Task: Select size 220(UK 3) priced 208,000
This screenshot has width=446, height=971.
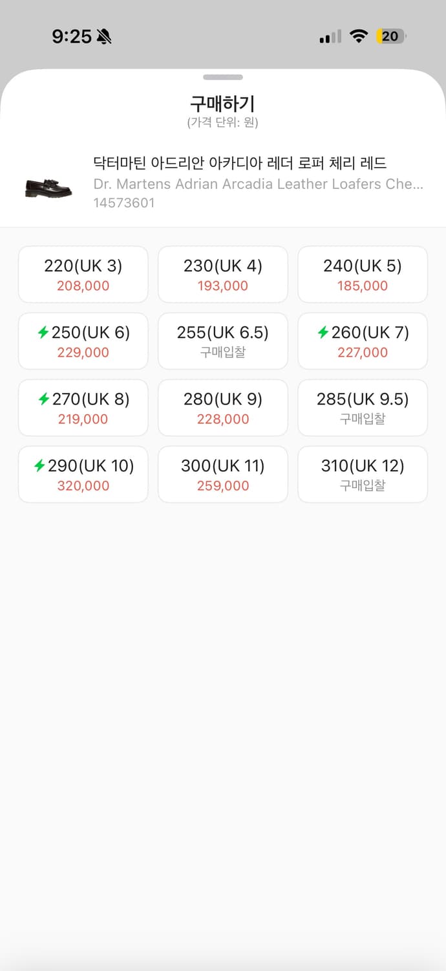Action: (x=83, y=274)
